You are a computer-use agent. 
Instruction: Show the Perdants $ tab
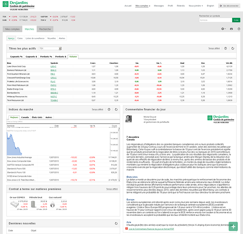61,56
